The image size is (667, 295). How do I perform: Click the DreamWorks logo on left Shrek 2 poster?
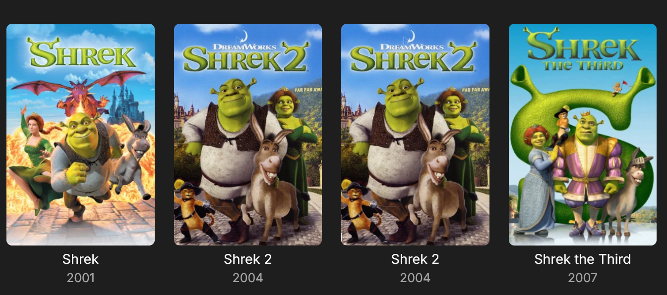(244, 44)
